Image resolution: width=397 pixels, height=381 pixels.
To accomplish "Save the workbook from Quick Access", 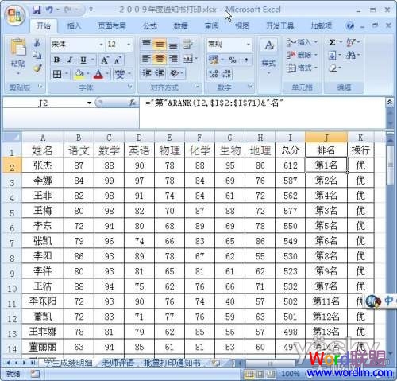I will [37, 10].
